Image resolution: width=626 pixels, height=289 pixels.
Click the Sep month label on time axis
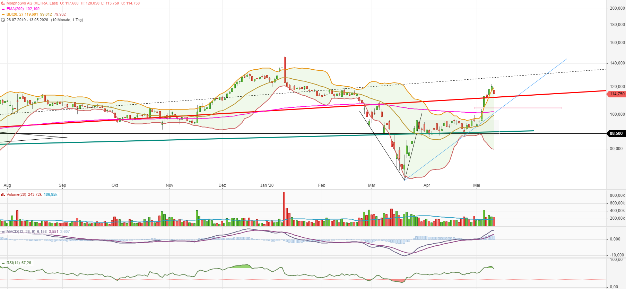[62, 185]
